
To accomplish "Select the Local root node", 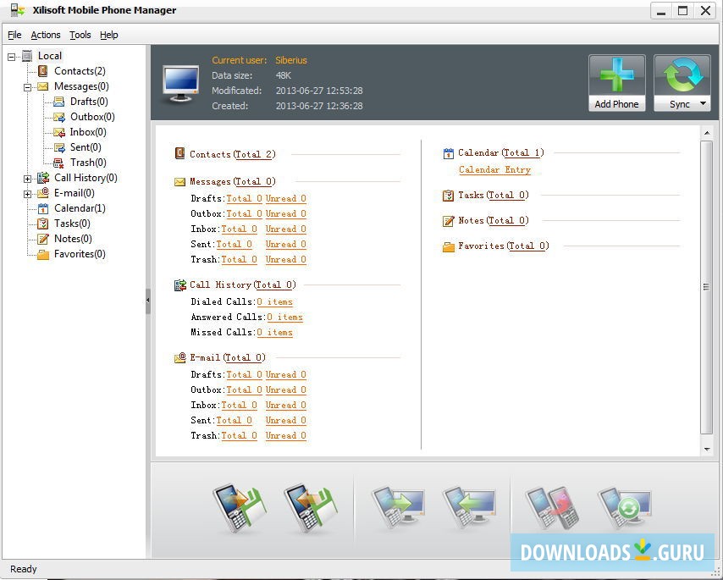I will pyautogui.click(x=50, y=56).
